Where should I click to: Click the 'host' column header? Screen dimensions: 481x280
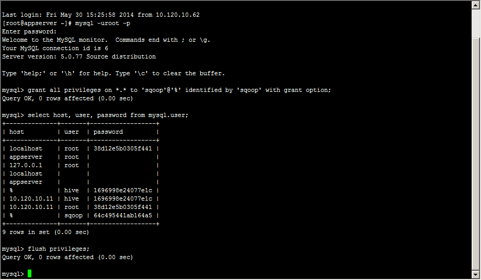pyautogui.click(x=17, y=132)
